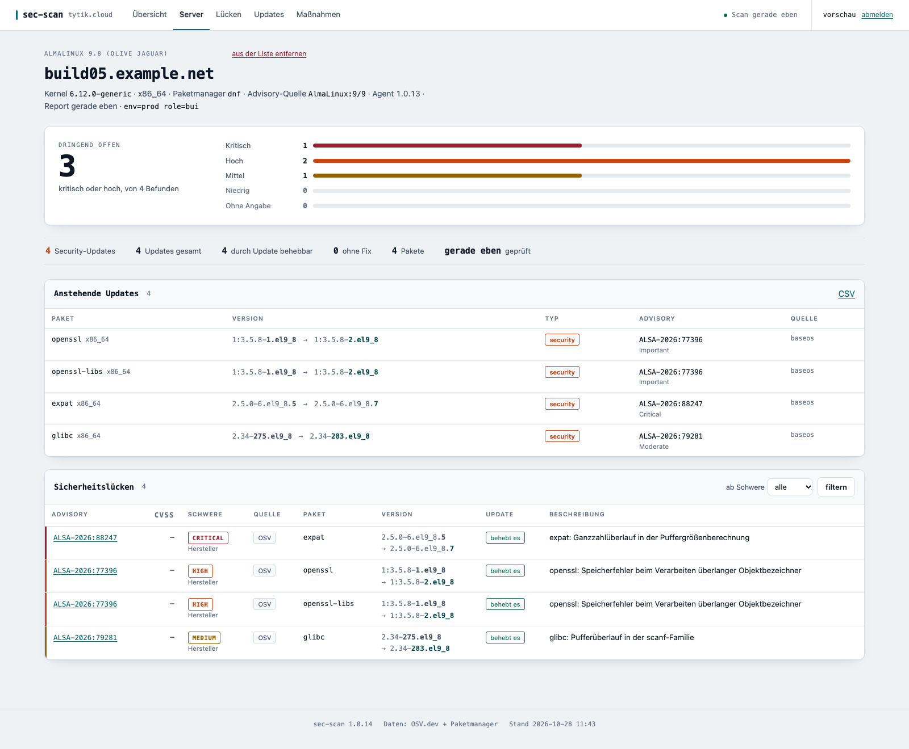Click 'aus der Liste entfernen' link
The height and width of the screenshot is (749, 909).
tap(269, 54)
